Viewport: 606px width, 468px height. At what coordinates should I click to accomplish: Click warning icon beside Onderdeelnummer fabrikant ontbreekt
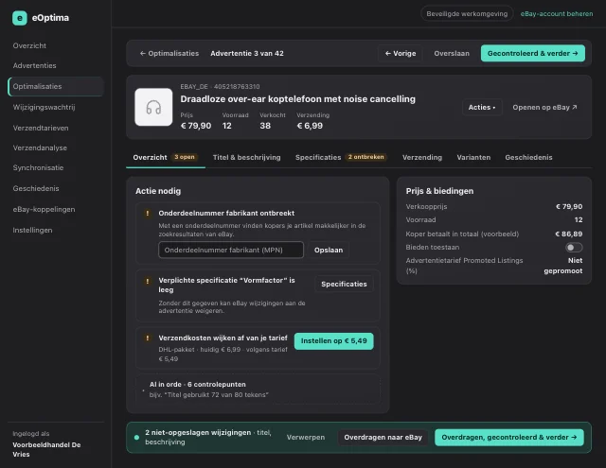coord(148,214)
